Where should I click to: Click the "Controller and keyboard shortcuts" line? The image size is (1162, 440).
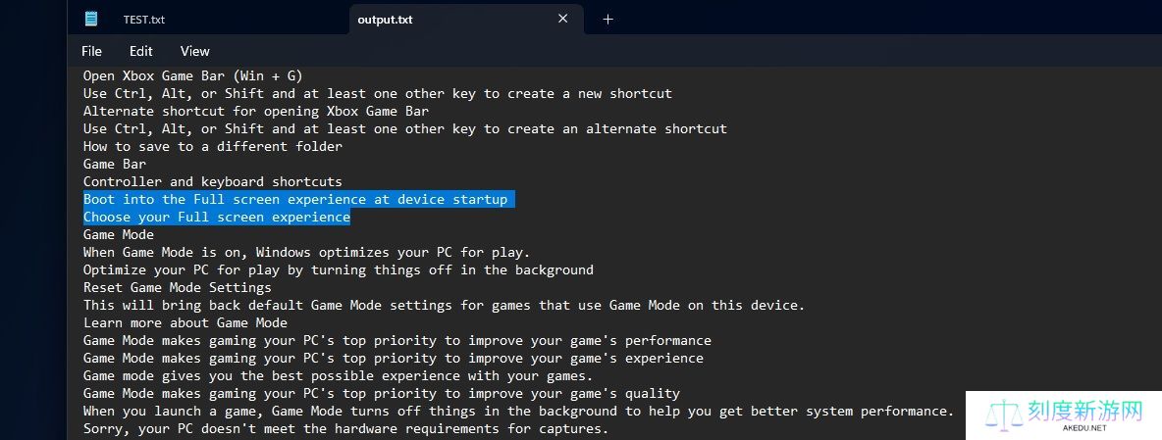click(x=212, y=181)
